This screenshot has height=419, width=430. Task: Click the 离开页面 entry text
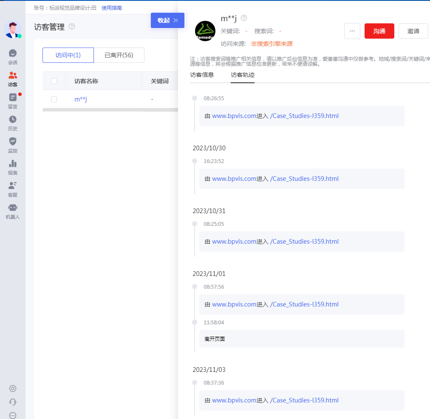point(215,339)
